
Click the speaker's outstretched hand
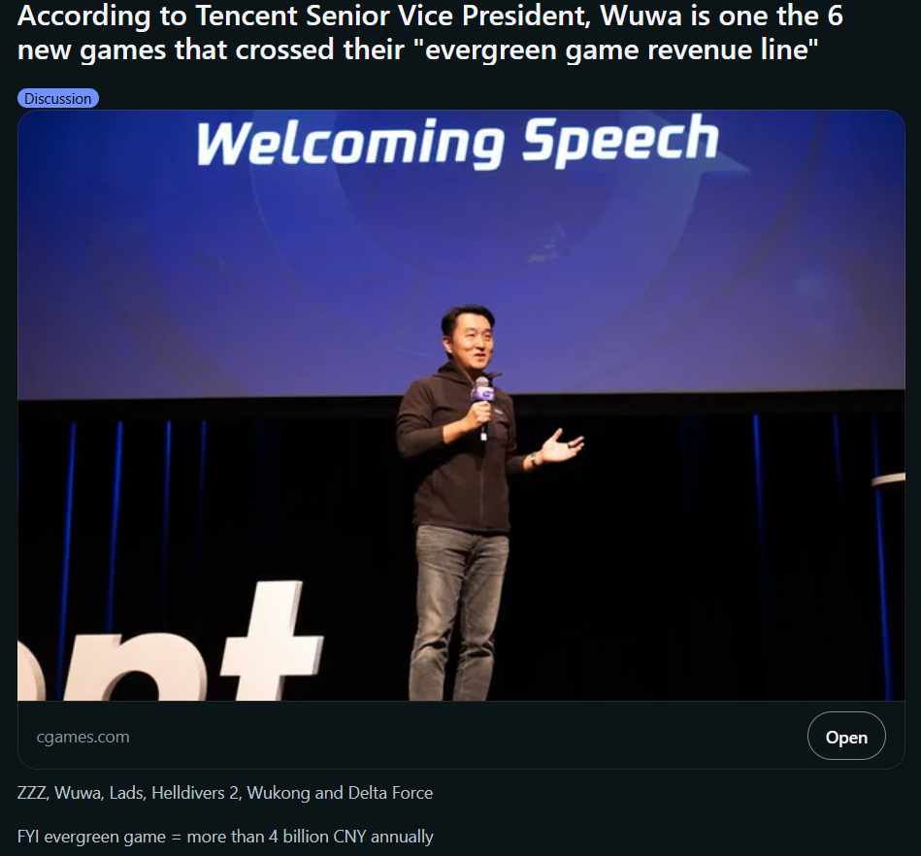562,446
